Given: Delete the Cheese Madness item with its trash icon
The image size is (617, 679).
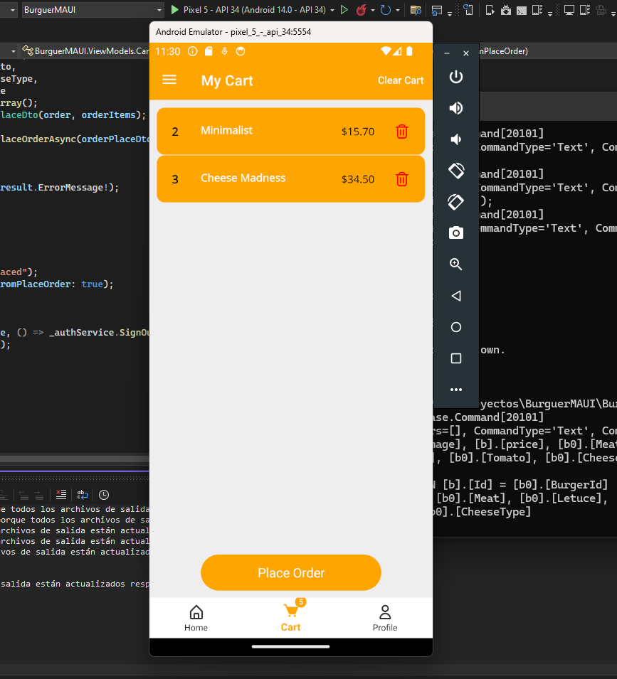Looking at the screenshot, I should 401,179.
